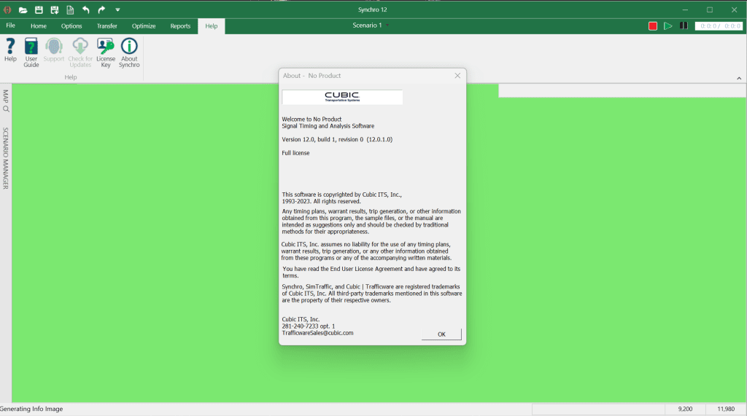
Task: Expand the quick access toolbar dropdown
Action: (117, 10)
